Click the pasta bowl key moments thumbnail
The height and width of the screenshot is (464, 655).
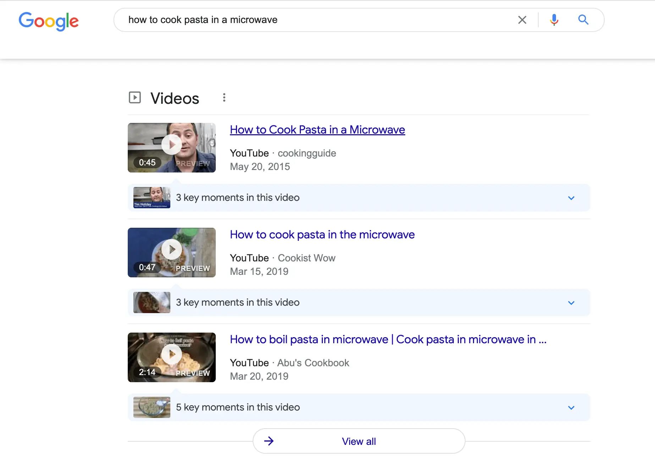[x=152, y=407]
